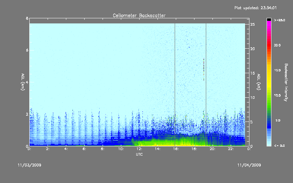Click the red-yellow vertical streak near 5 km

204,70
